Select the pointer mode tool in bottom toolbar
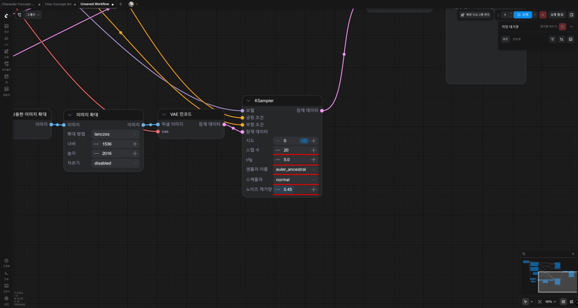 (x=526, y=302)
